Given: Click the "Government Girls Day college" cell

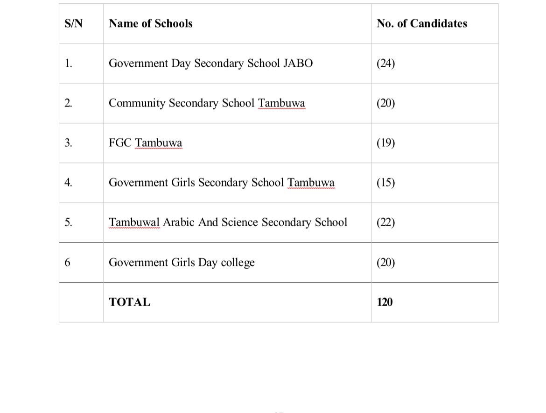Looking at the screenshot, I should click(182, 262).
